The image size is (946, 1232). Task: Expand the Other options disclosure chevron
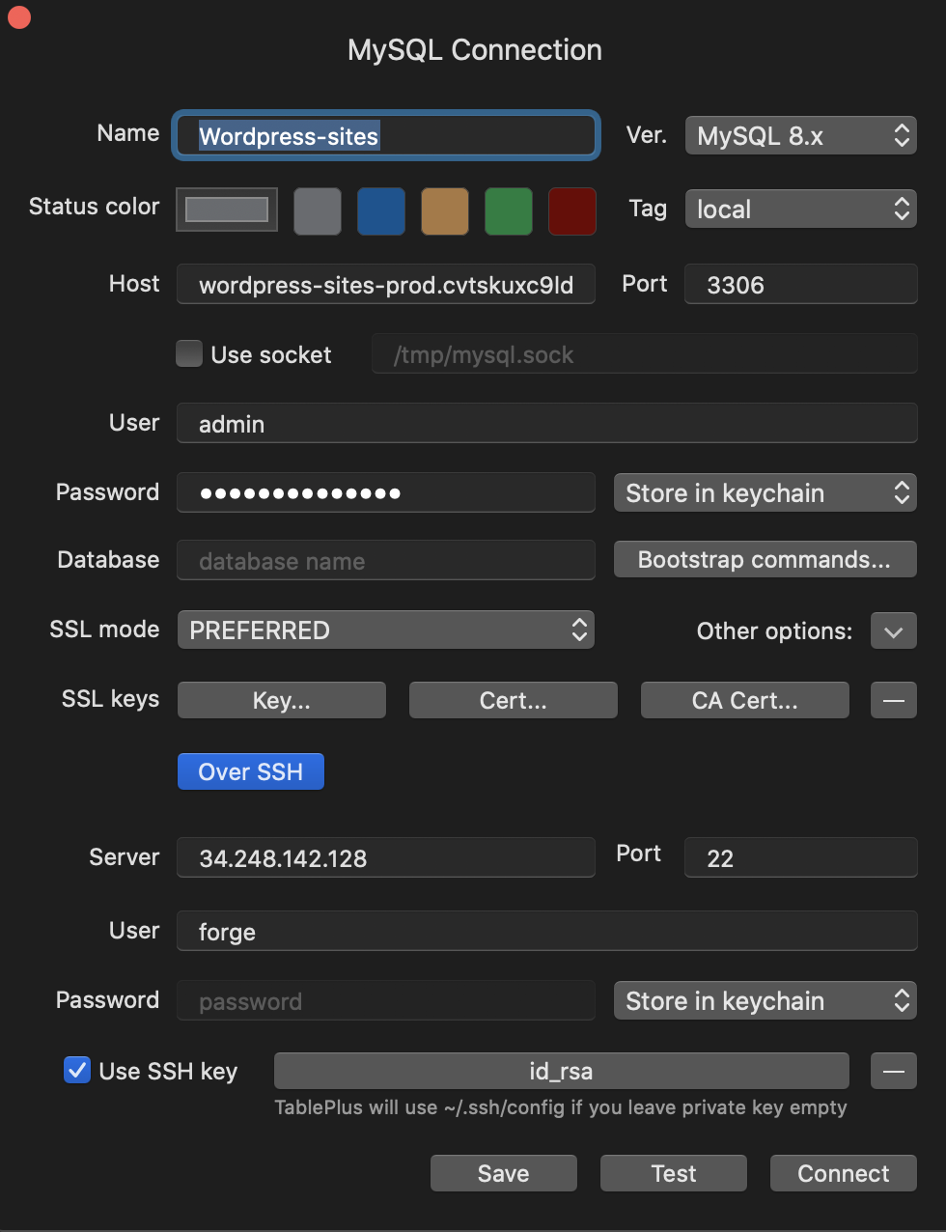(893, 630)
